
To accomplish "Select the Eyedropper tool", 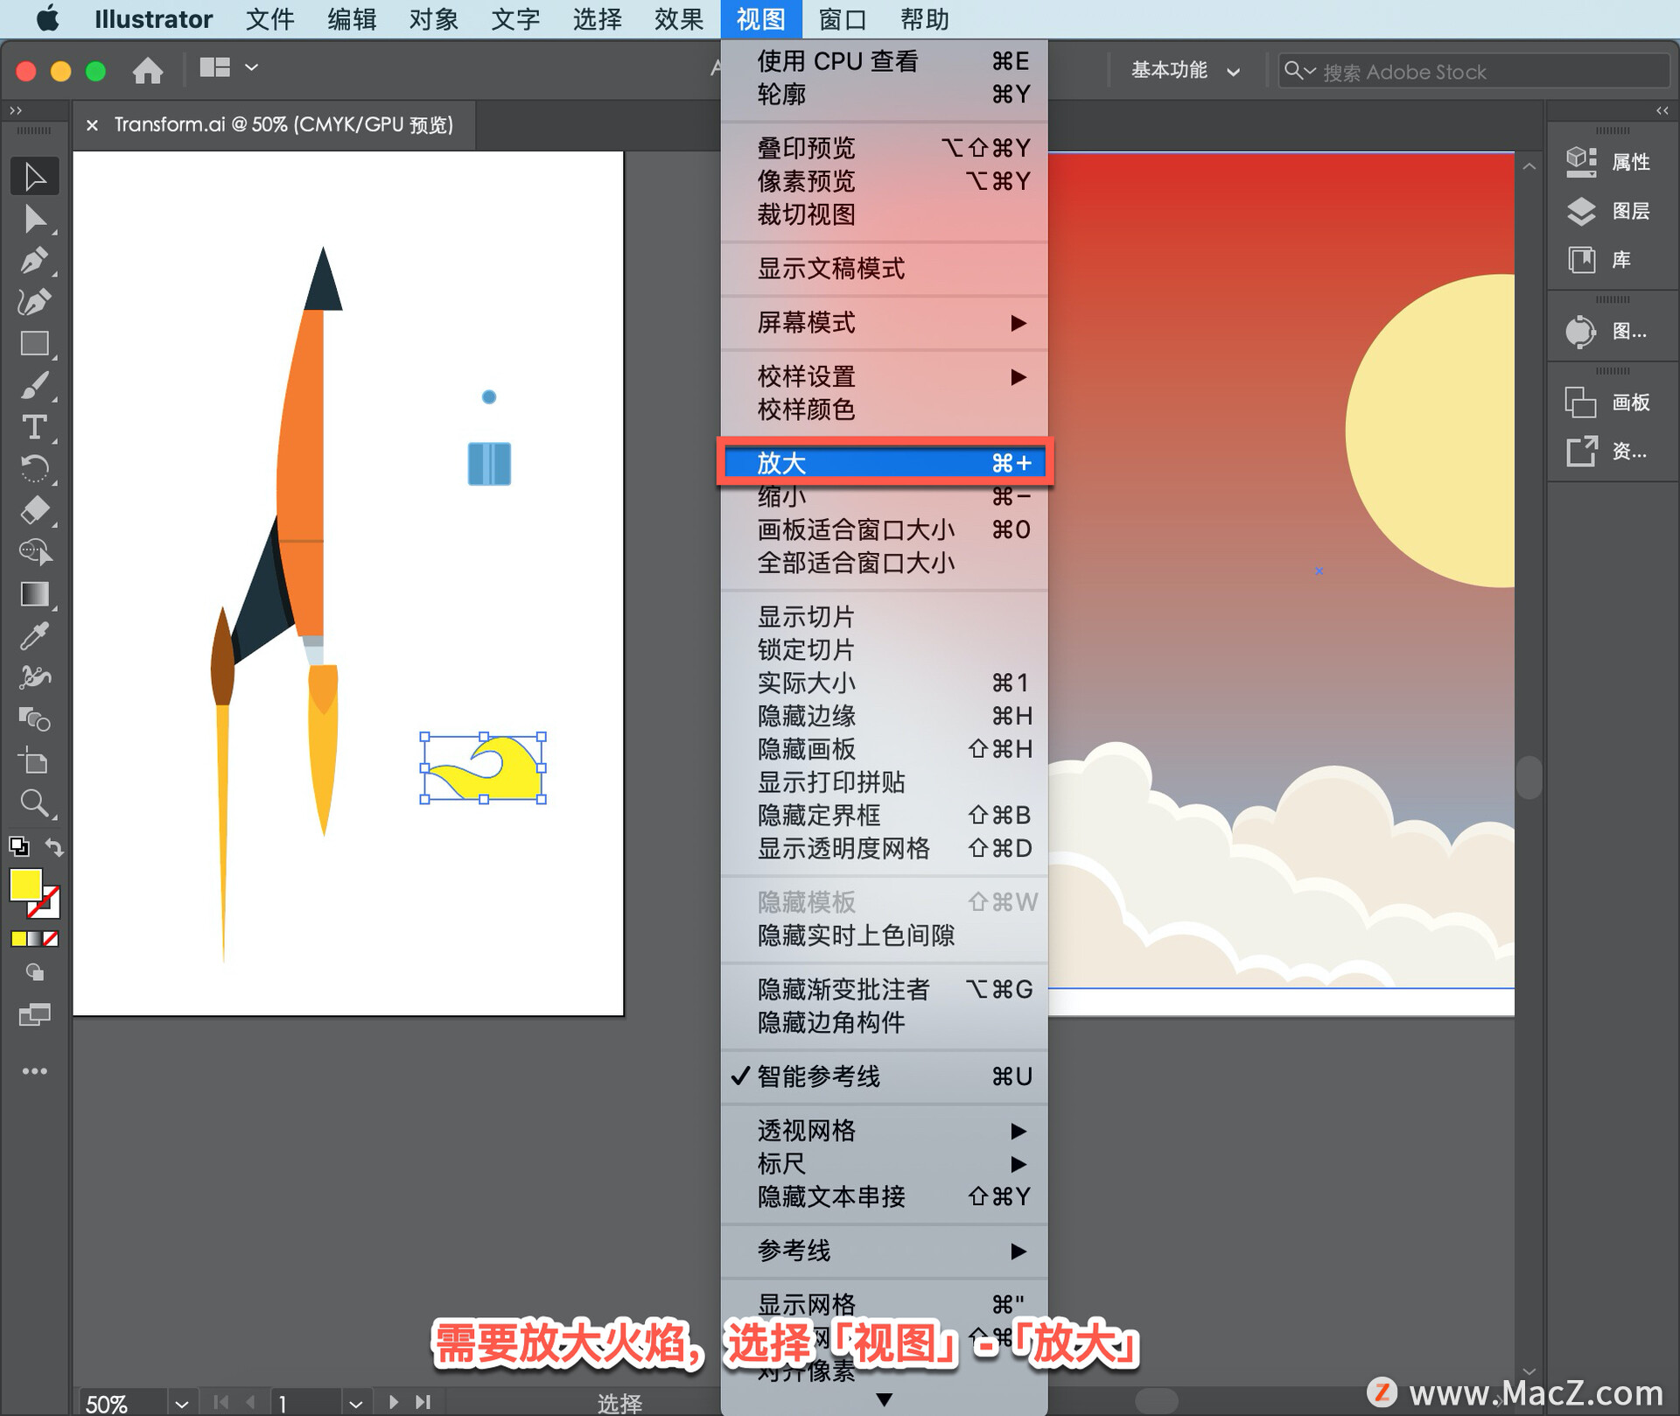I will coord(35,635).
